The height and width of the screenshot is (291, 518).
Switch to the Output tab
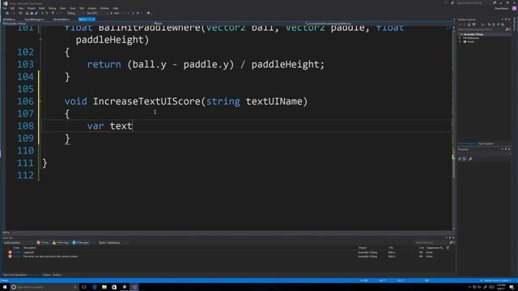[47, 275]
